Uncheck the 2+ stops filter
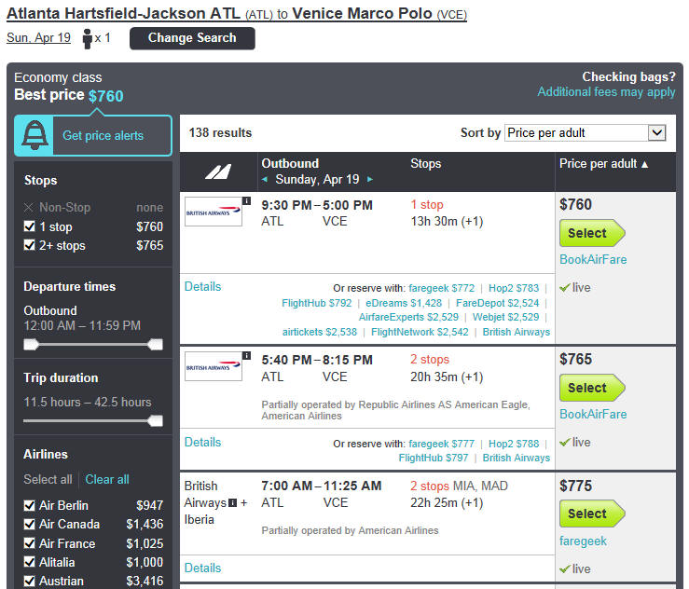Viewport: 689px width, 589px height. click(x=29, y=245)
